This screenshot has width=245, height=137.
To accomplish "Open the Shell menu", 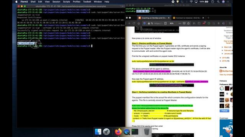I will click(x=33, y=2).
